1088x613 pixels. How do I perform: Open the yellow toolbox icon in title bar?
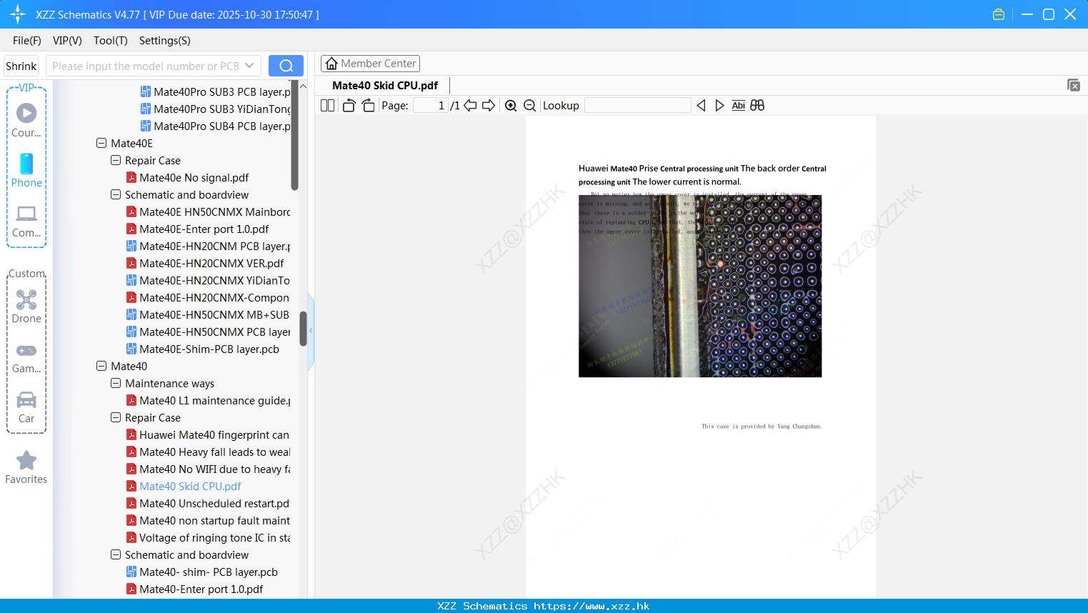click(999, 14)
